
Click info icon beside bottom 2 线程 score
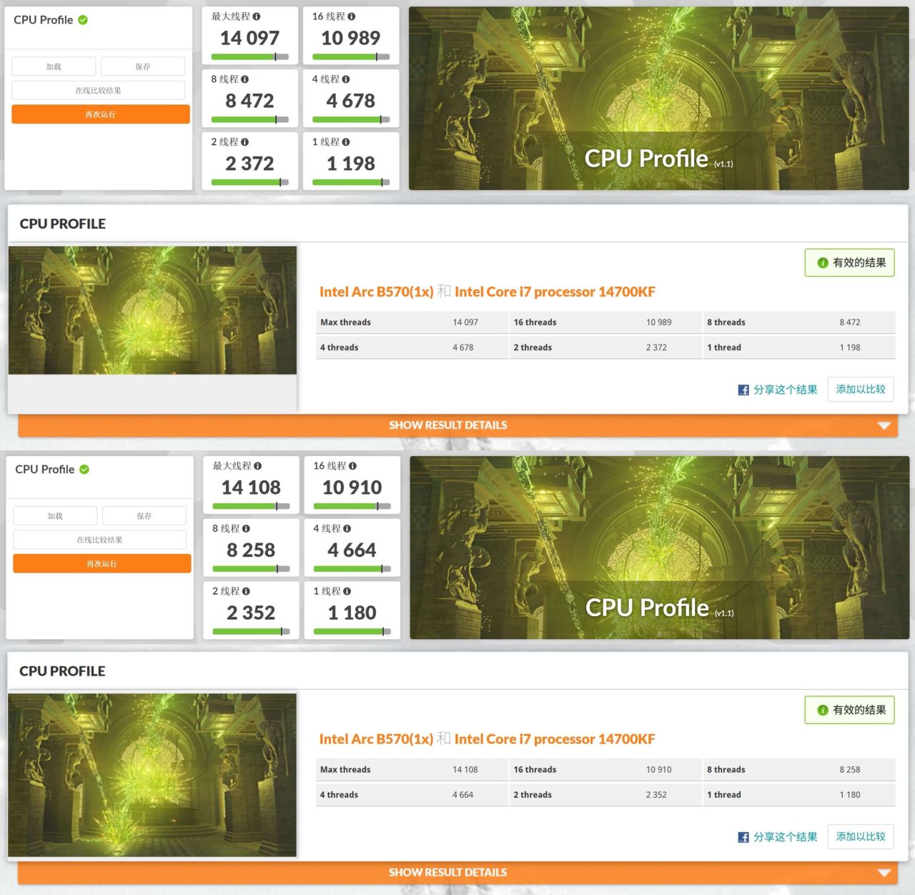click(x=246, y=591)
